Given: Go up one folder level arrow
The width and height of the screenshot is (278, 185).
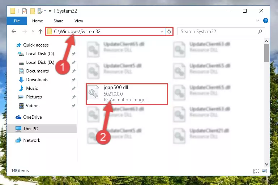Looking at the screenshot, I should (x=40, y=31).
